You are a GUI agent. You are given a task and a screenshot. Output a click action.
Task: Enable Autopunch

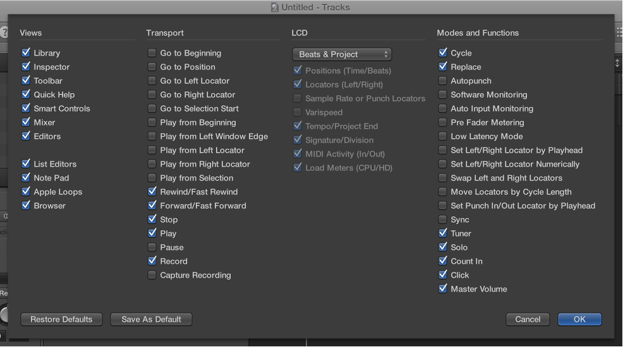(443, 81)
